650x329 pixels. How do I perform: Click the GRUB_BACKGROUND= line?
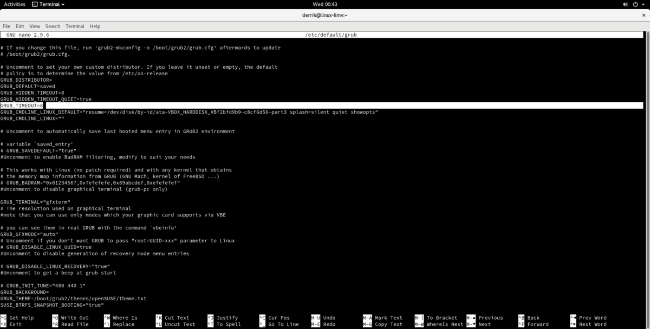tap(24, 292)
